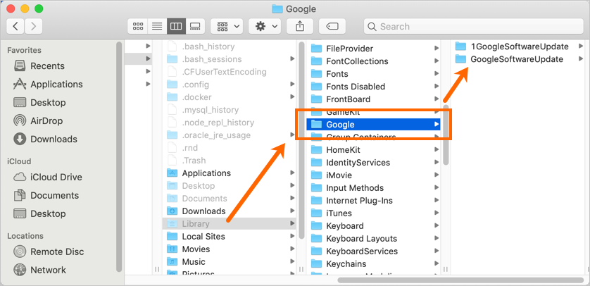The width and height of the screenshot is (590, 286).
Task: Open AirDrop from the sidebar
Action: coord(46,120)
